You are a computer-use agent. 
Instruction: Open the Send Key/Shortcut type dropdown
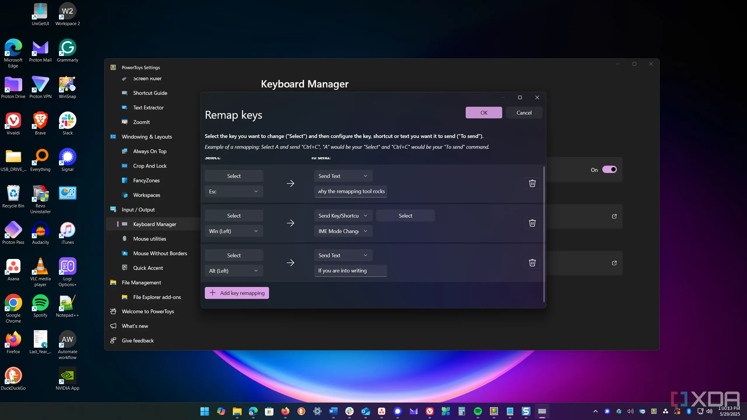coord(343,216)
